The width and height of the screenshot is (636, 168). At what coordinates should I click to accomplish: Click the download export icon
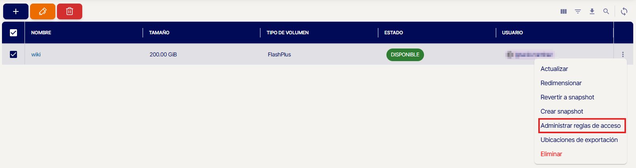(x=592, y=11)
